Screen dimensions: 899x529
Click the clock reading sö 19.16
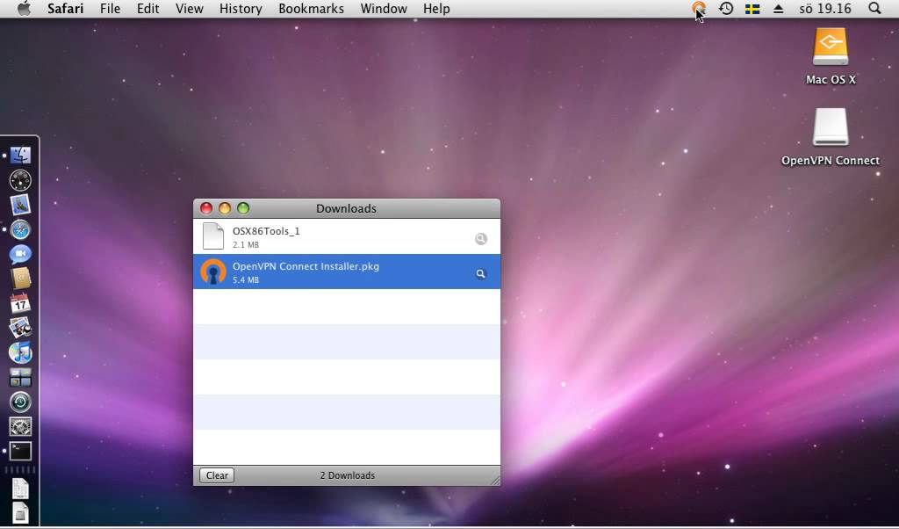[x=825, y=9]
